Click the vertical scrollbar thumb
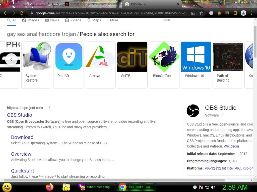The width and height of the screenshot is (257, 192). click(255, 42)
